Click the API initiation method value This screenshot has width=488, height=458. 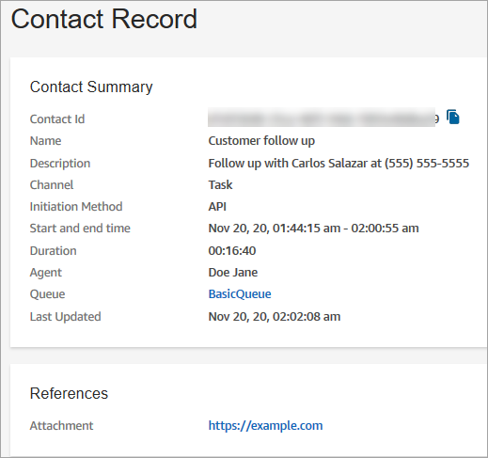[x=217, y=207]
